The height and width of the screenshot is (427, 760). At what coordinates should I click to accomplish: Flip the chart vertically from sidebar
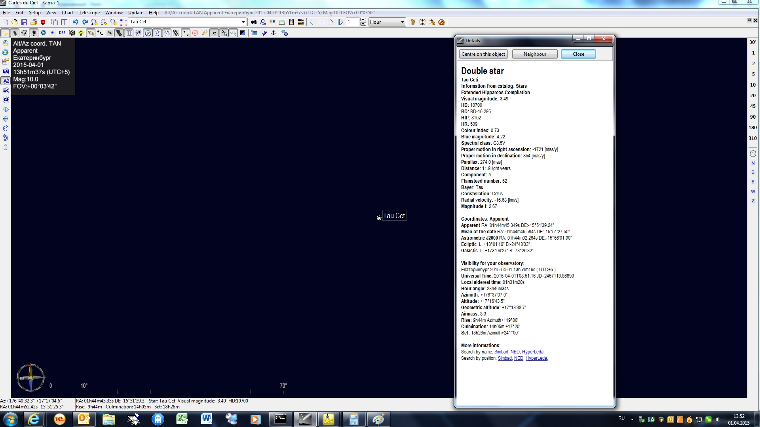(6, 119)
